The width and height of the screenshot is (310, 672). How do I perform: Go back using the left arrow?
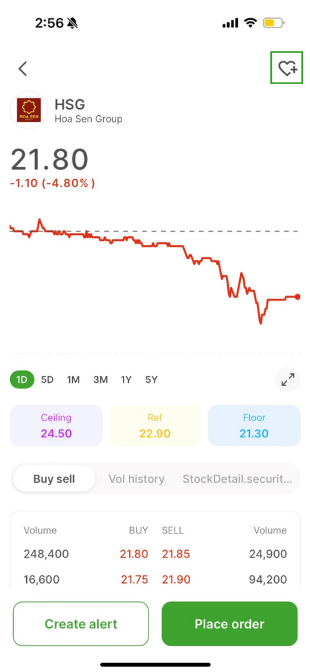pos(23,69)
